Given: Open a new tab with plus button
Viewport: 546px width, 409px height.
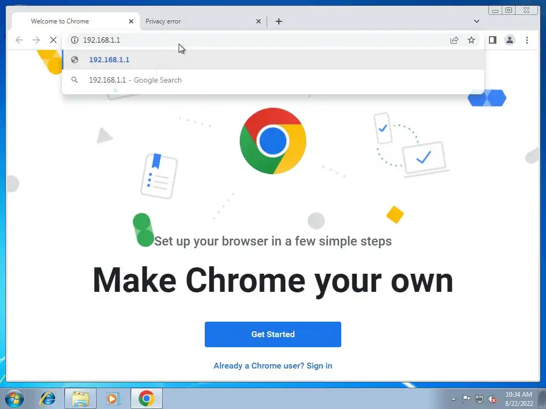Looking at the screenshot, I should pyautogui.click(x=278, y=21).
